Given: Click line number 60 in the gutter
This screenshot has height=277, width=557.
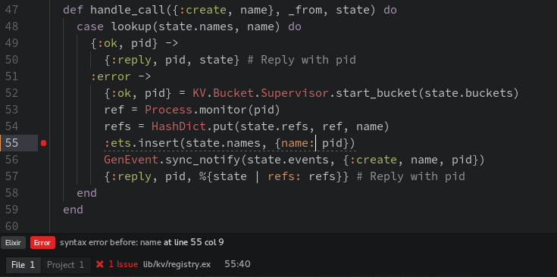Looking at the screenshot, I should coord(11,226).
